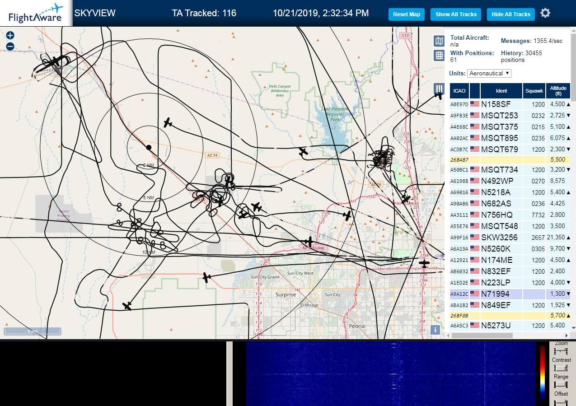Sort table by Altitude (ft) header
Screen dimensions: 576x406
(558, 91)
